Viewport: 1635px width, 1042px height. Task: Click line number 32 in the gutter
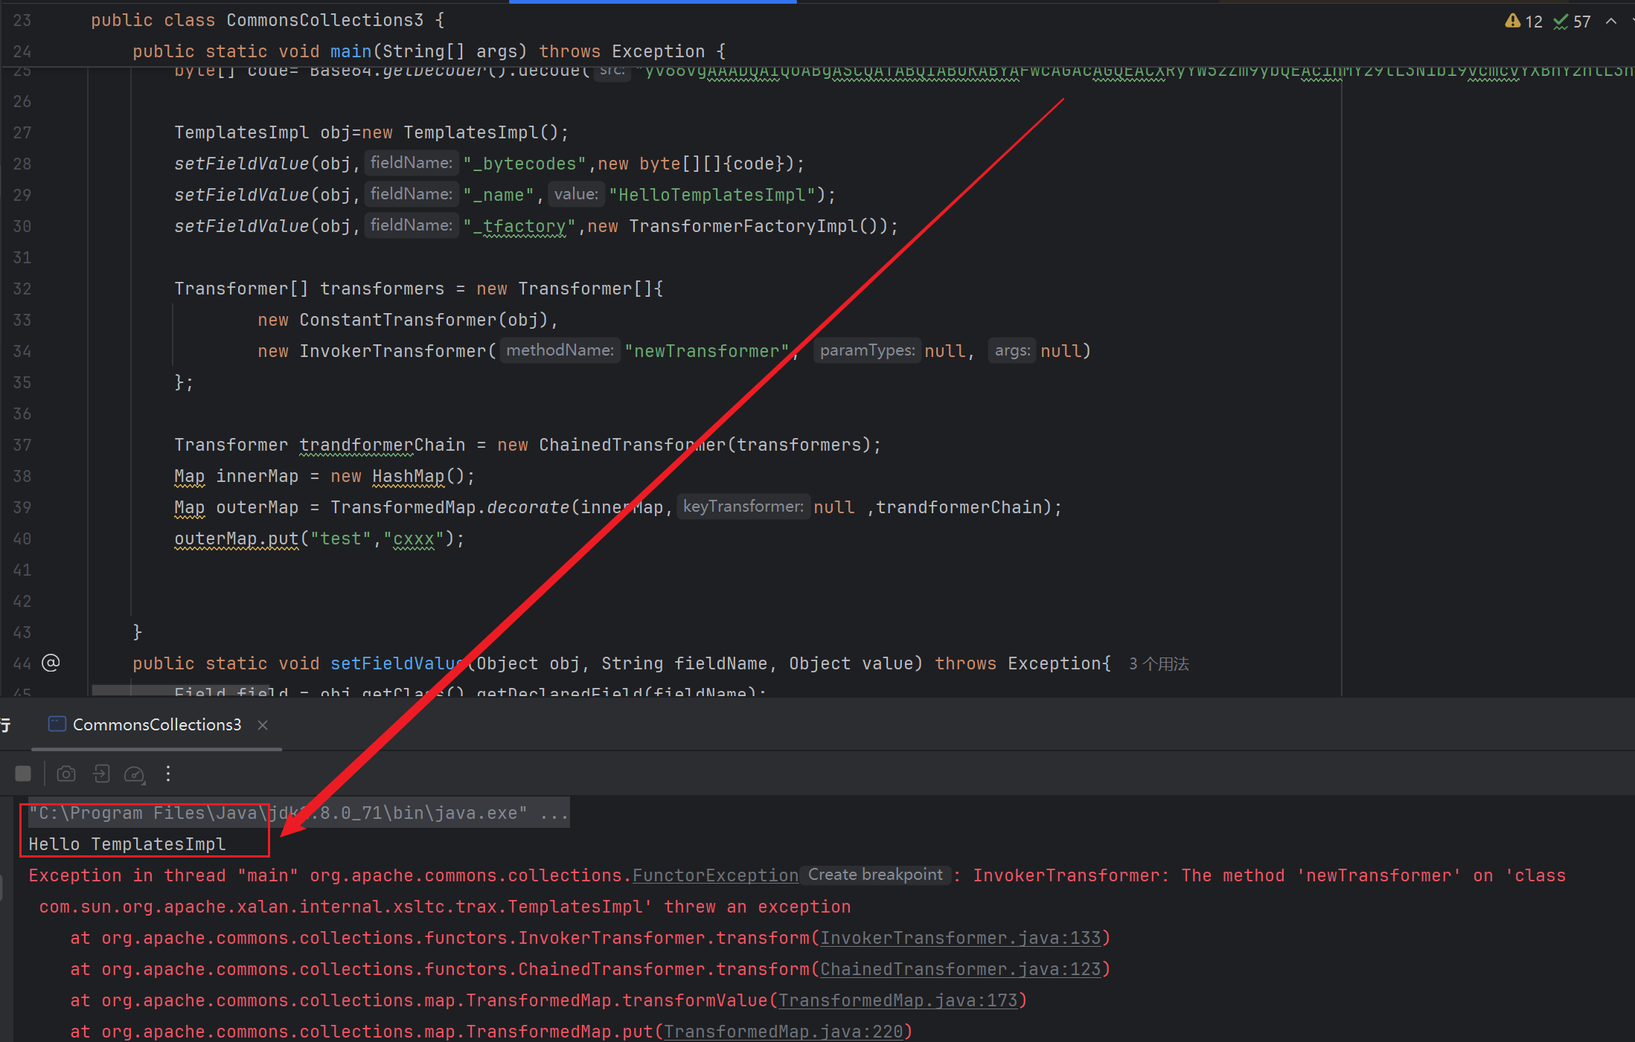[22, 289]
